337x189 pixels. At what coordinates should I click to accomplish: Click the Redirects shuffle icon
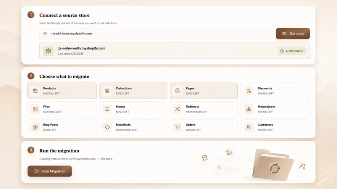[x=177, y=109]
